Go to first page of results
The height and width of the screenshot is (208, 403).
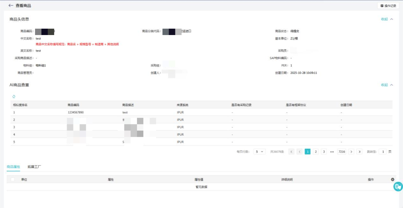point(291,152)
